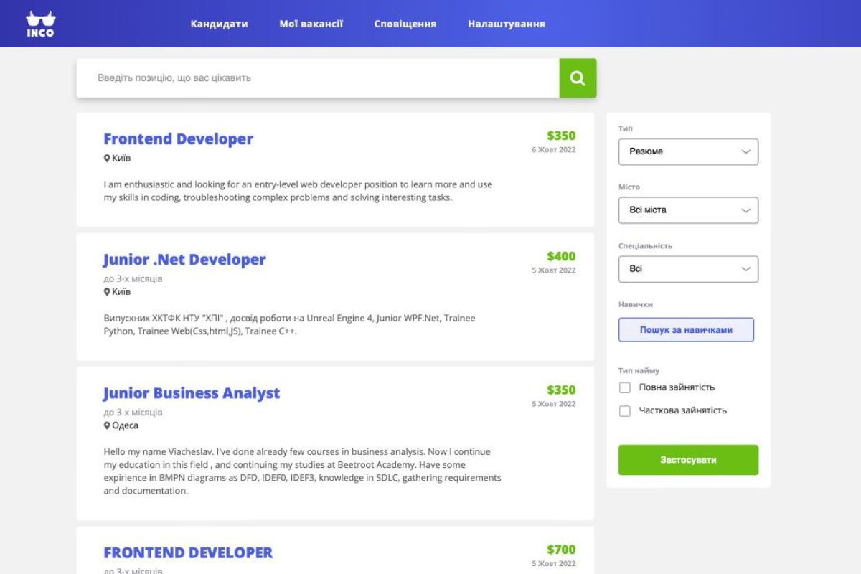The image size is (861, 574).
Task: Click the INCO logo icon
Action: pos(40,24)
